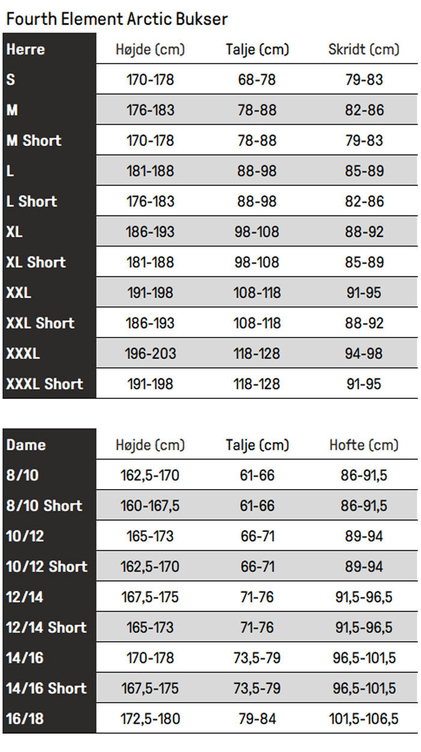Click the 14/16 Short size label
This screenshot has height=752, width=421.
pos(46,688)
